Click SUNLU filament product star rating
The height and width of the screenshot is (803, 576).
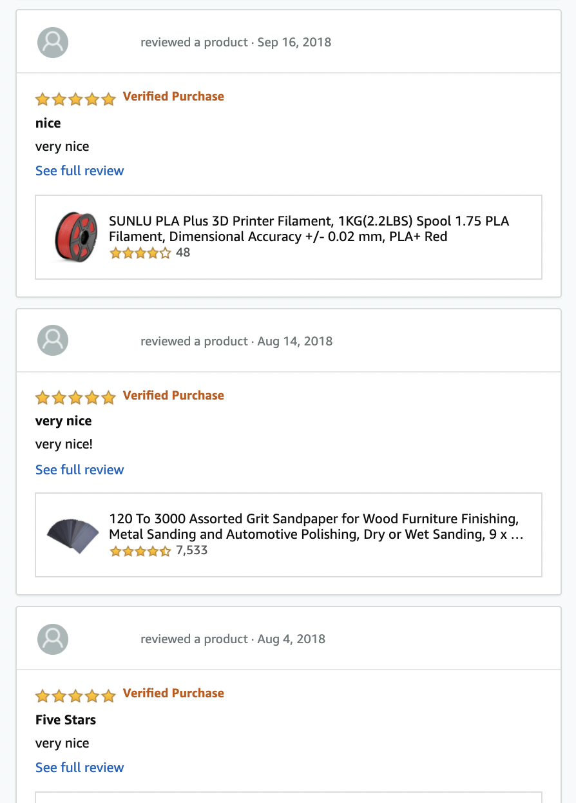click(x=140, y=253)
